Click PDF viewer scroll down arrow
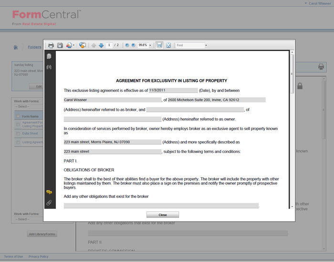 [292, 206]
